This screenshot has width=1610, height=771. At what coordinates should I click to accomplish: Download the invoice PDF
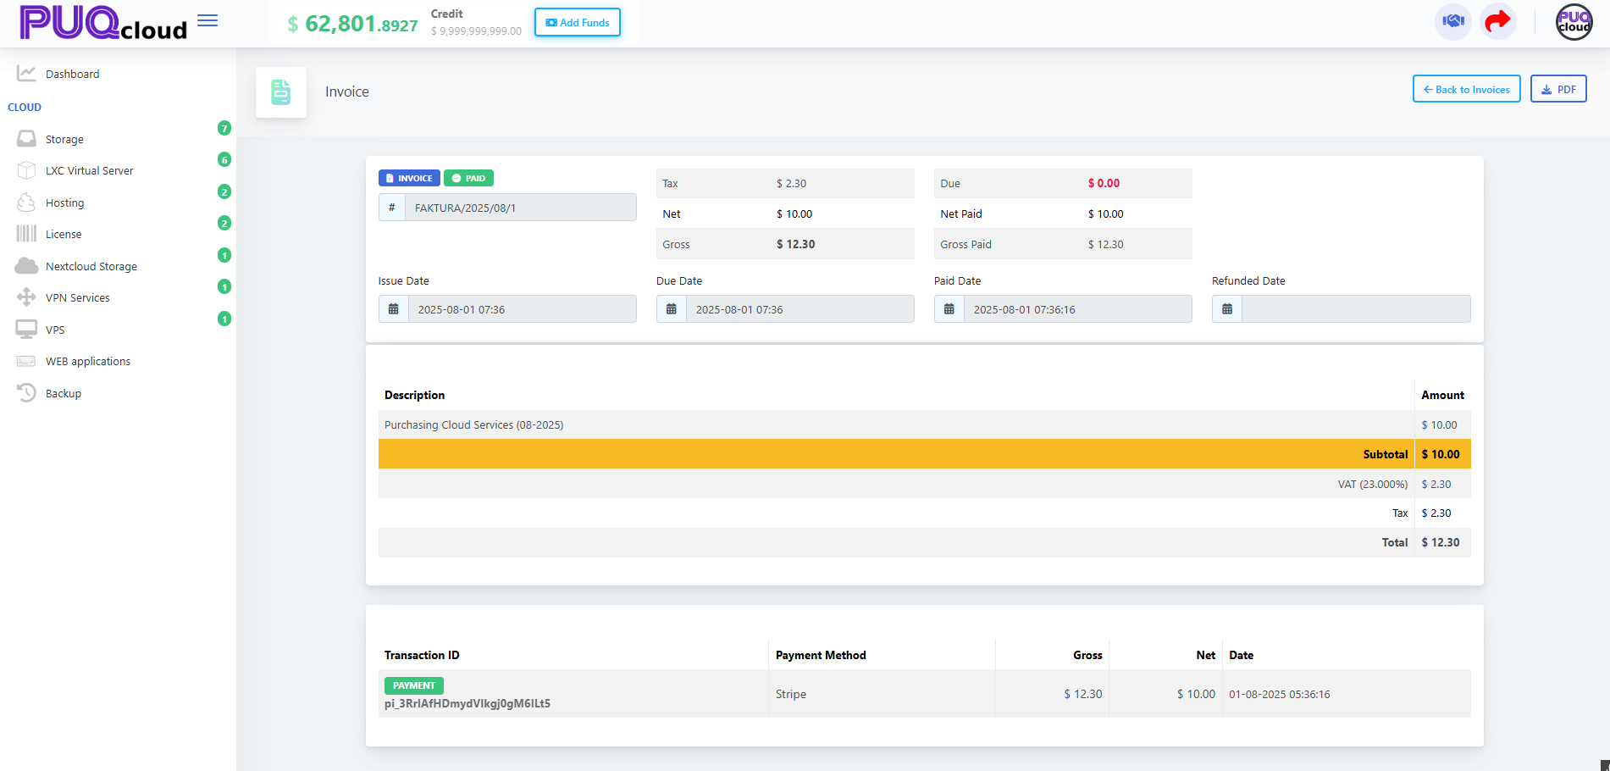1558,89
